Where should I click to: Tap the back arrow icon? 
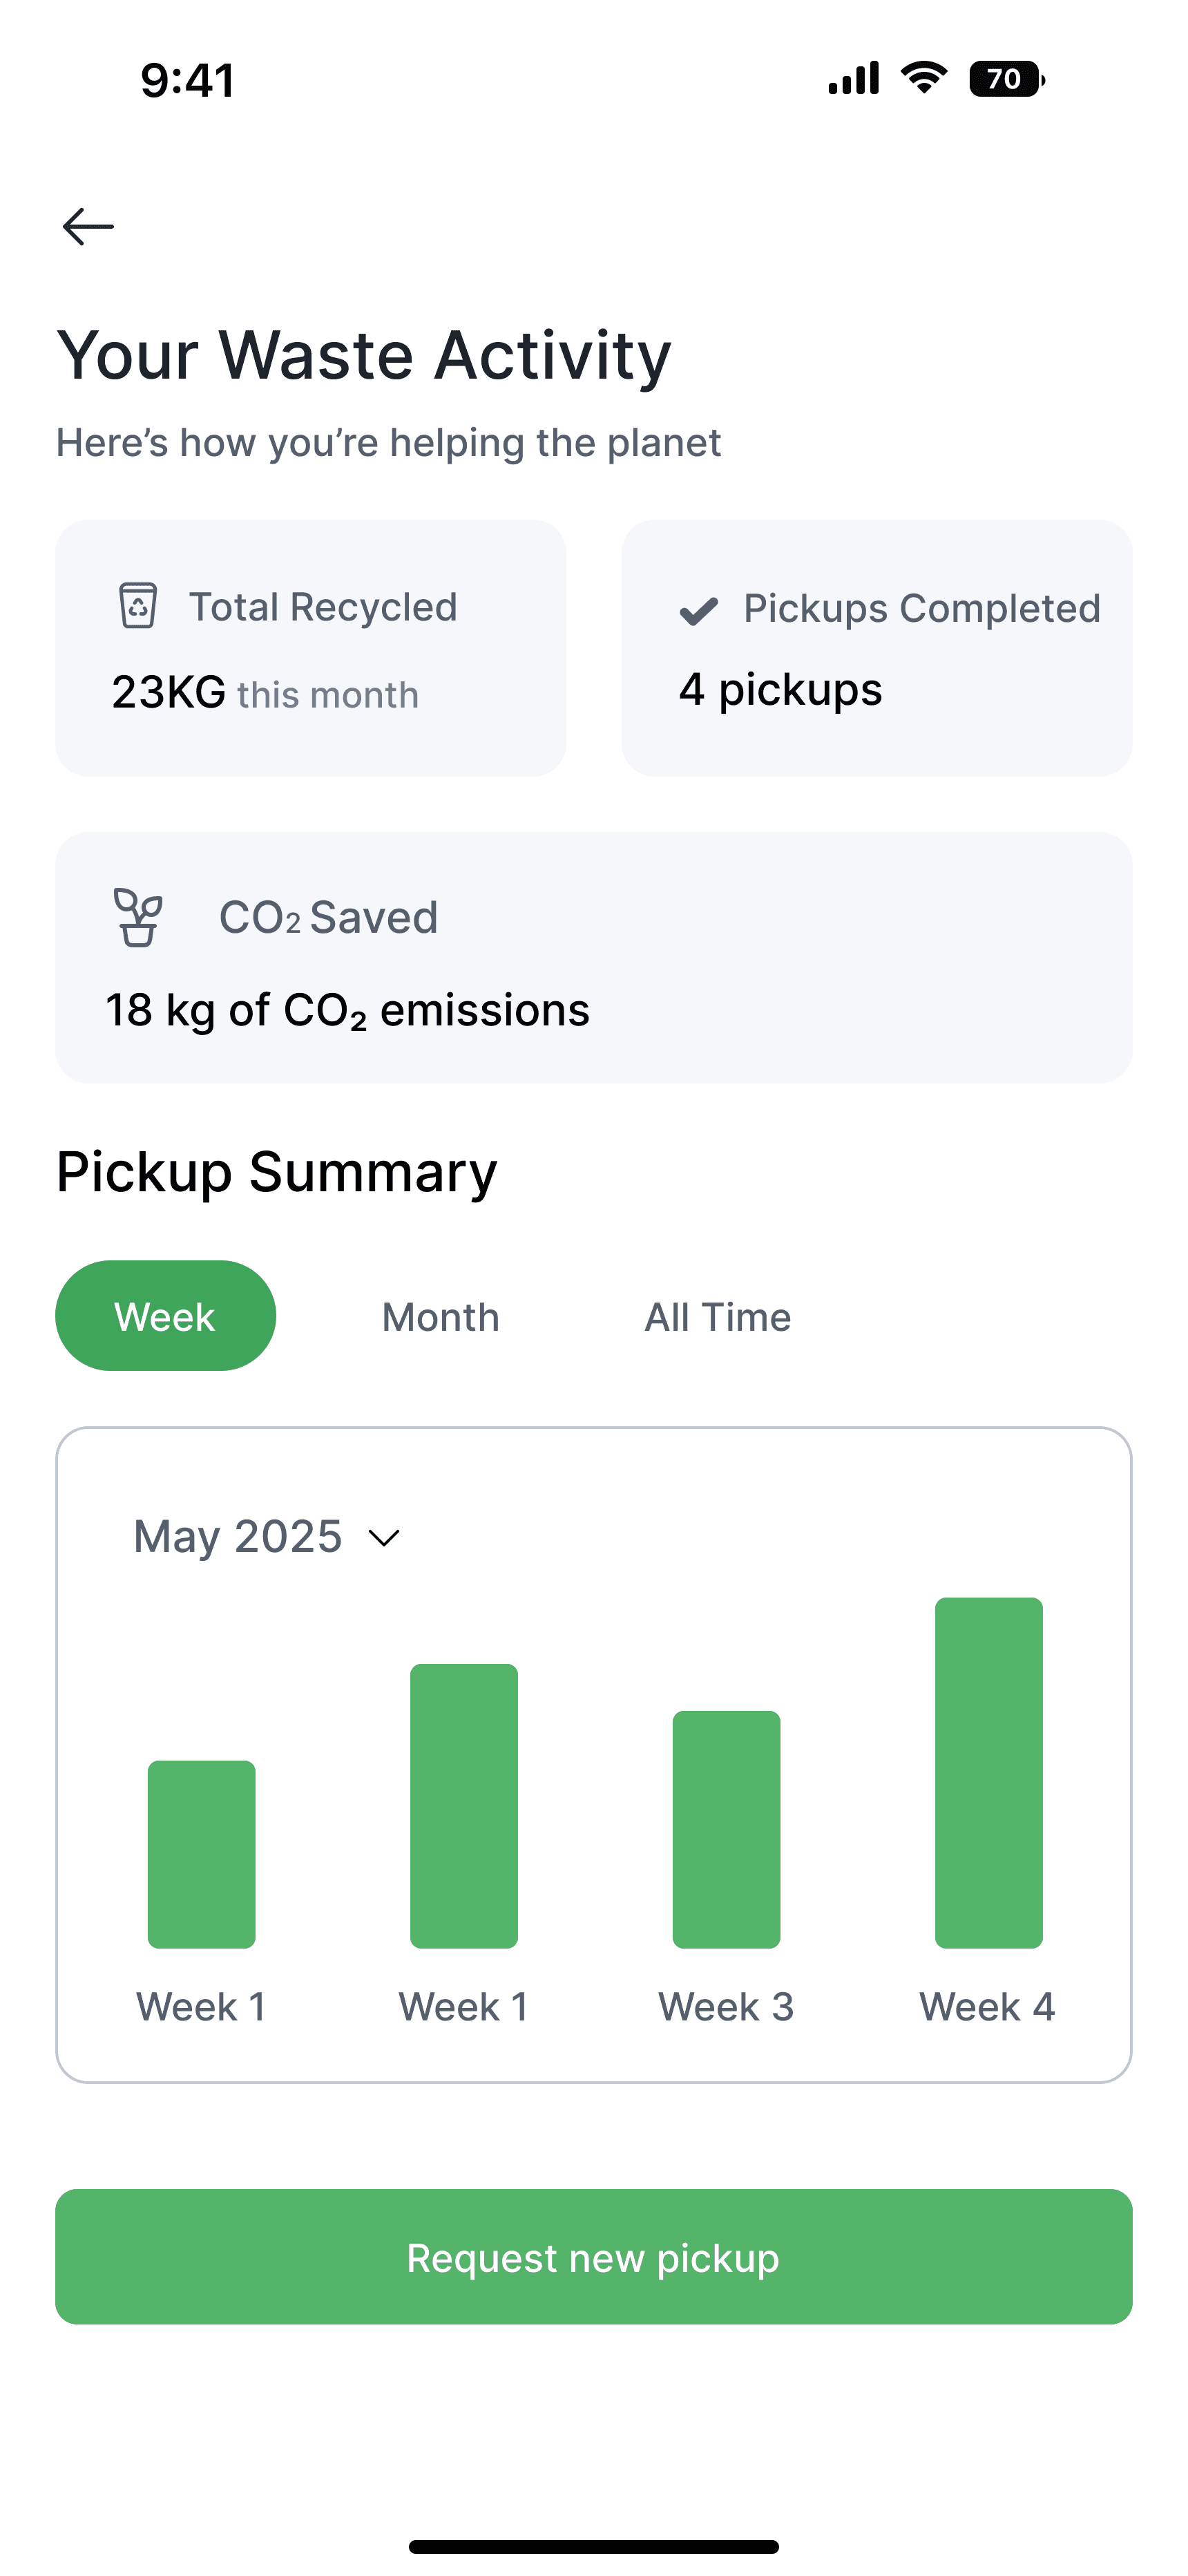88,227
